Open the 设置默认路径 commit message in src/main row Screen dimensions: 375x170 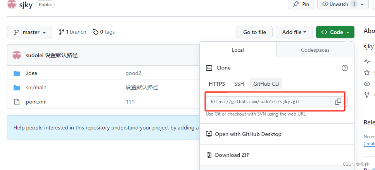[142, 87]
